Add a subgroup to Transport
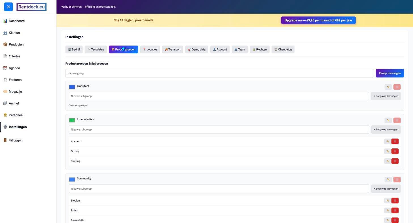 [386, 96]
